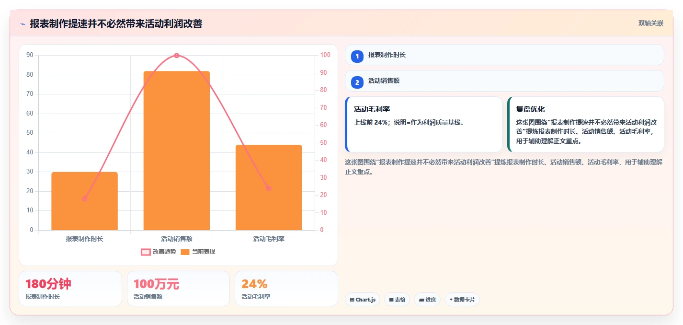Open list item 报表制作时长
The image size is (683, 325).
coord(504,55)
